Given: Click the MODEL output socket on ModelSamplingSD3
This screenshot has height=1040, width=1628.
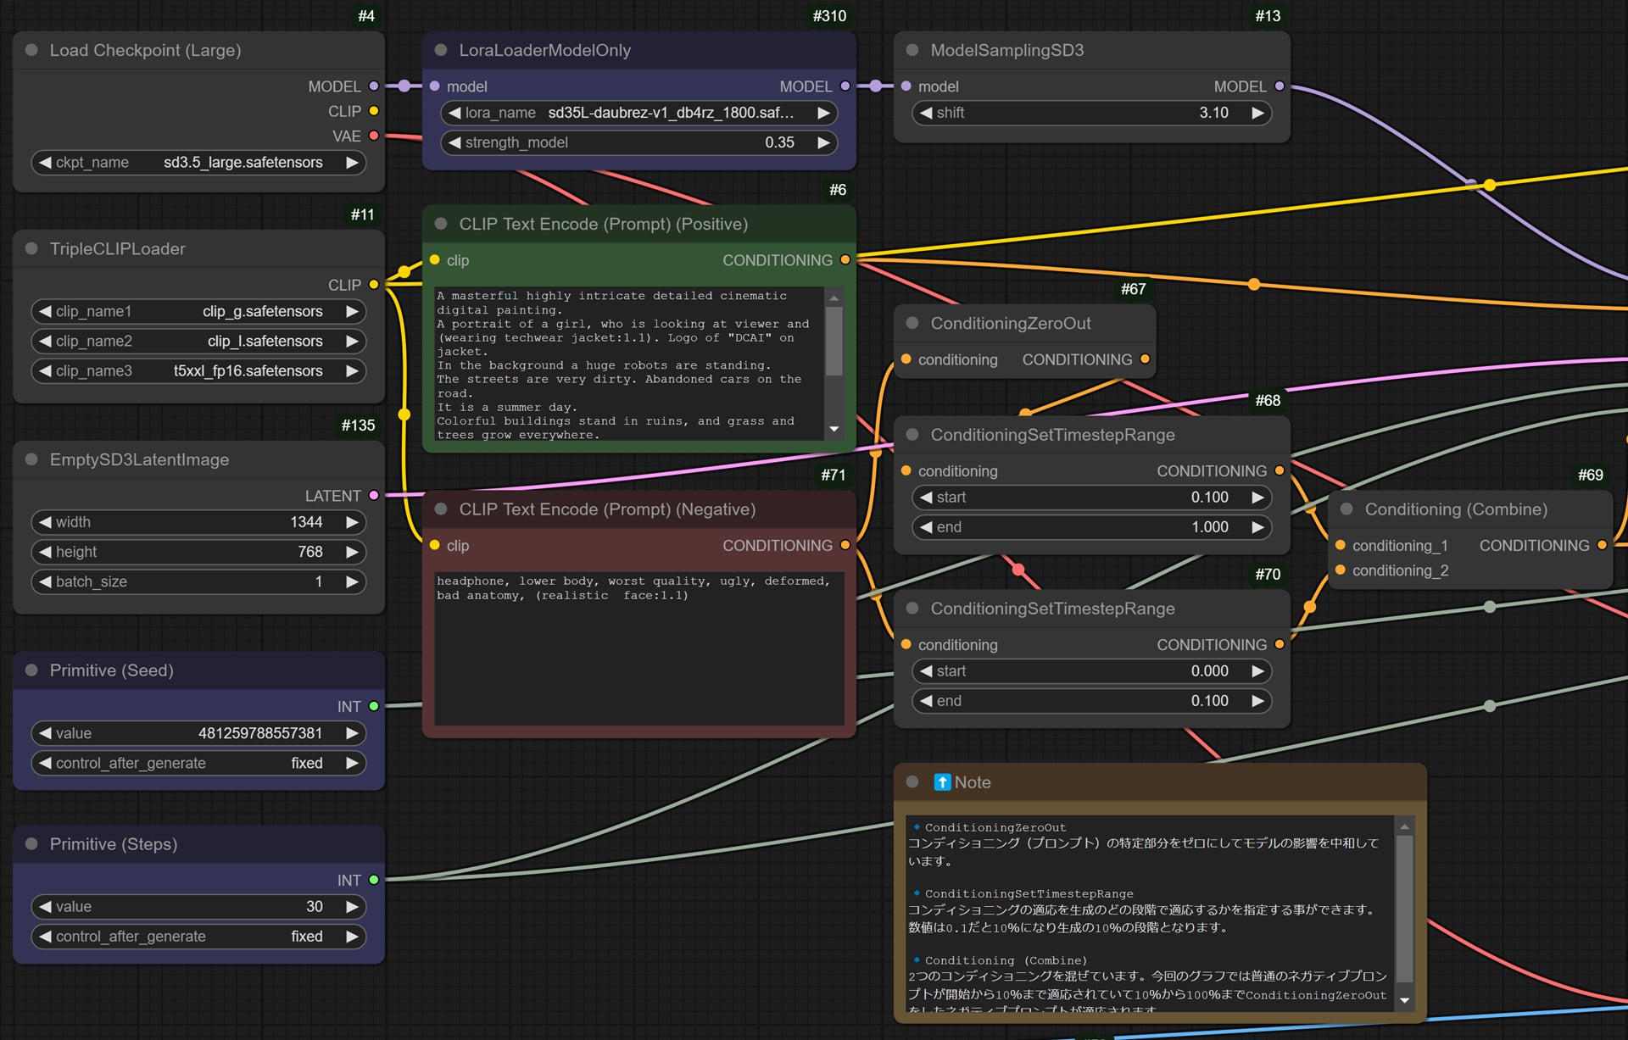Looking at the screenshot, I should [x=1280, y=86].
